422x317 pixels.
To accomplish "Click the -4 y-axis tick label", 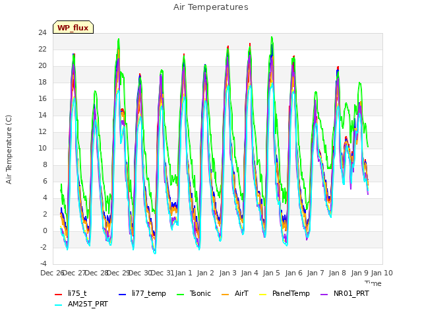I will [43, 264].
